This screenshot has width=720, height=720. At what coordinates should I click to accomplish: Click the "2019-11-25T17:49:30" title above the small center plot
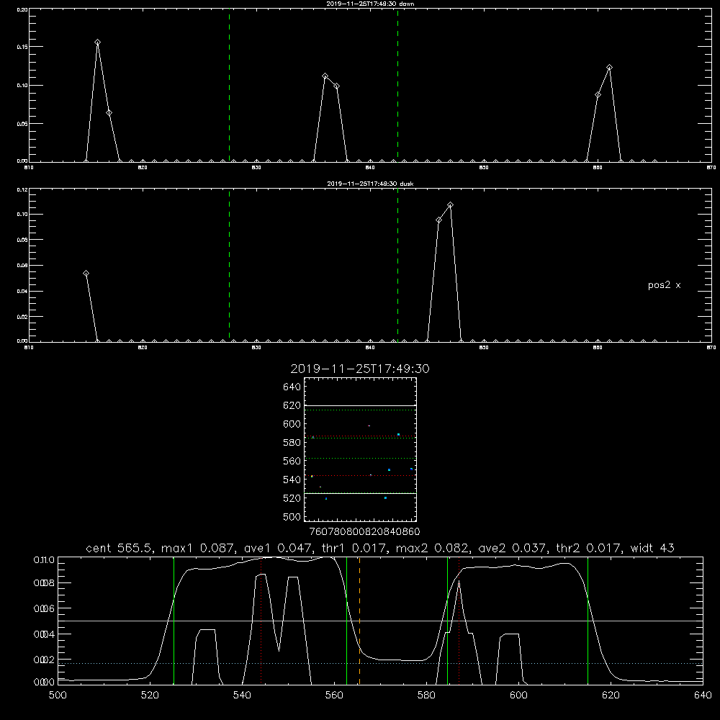point(360,369)
